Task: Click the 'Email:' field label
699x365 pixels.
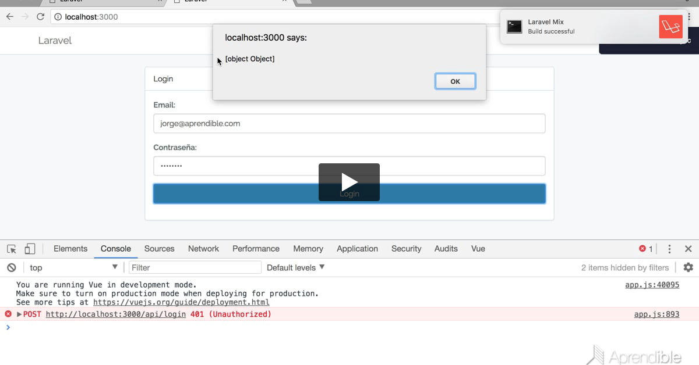Action: [164, 105]
